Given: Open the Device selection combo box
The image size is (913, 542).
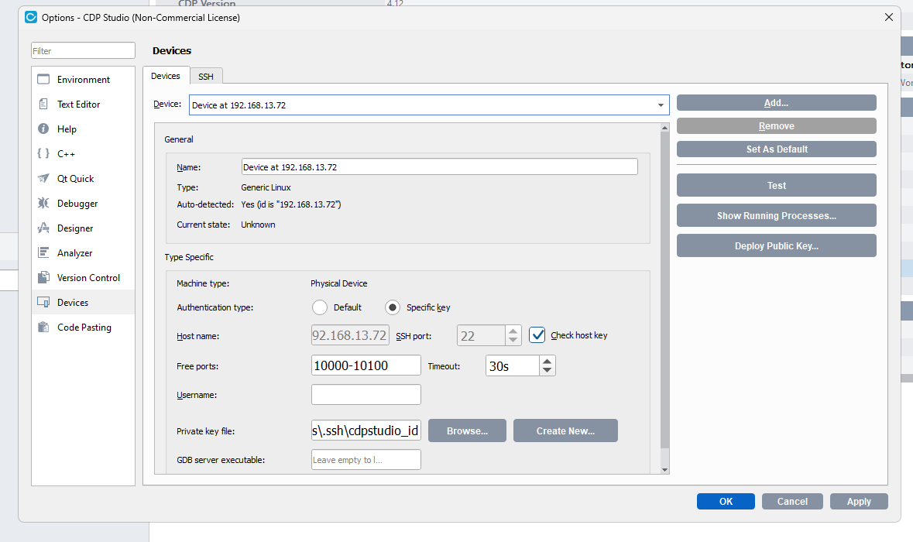Looking at the screenshot, I should pyautogui.click(x=429, y=105).
